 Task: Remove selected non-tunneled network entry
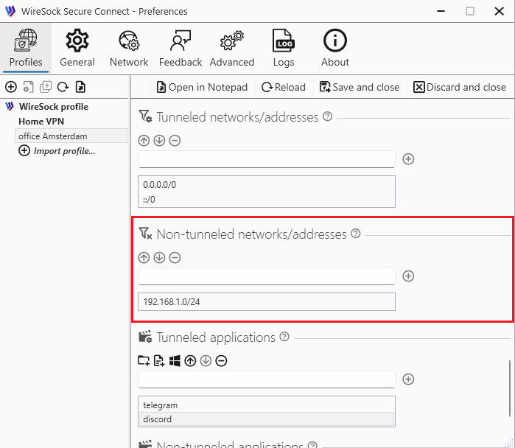[175, 258]
